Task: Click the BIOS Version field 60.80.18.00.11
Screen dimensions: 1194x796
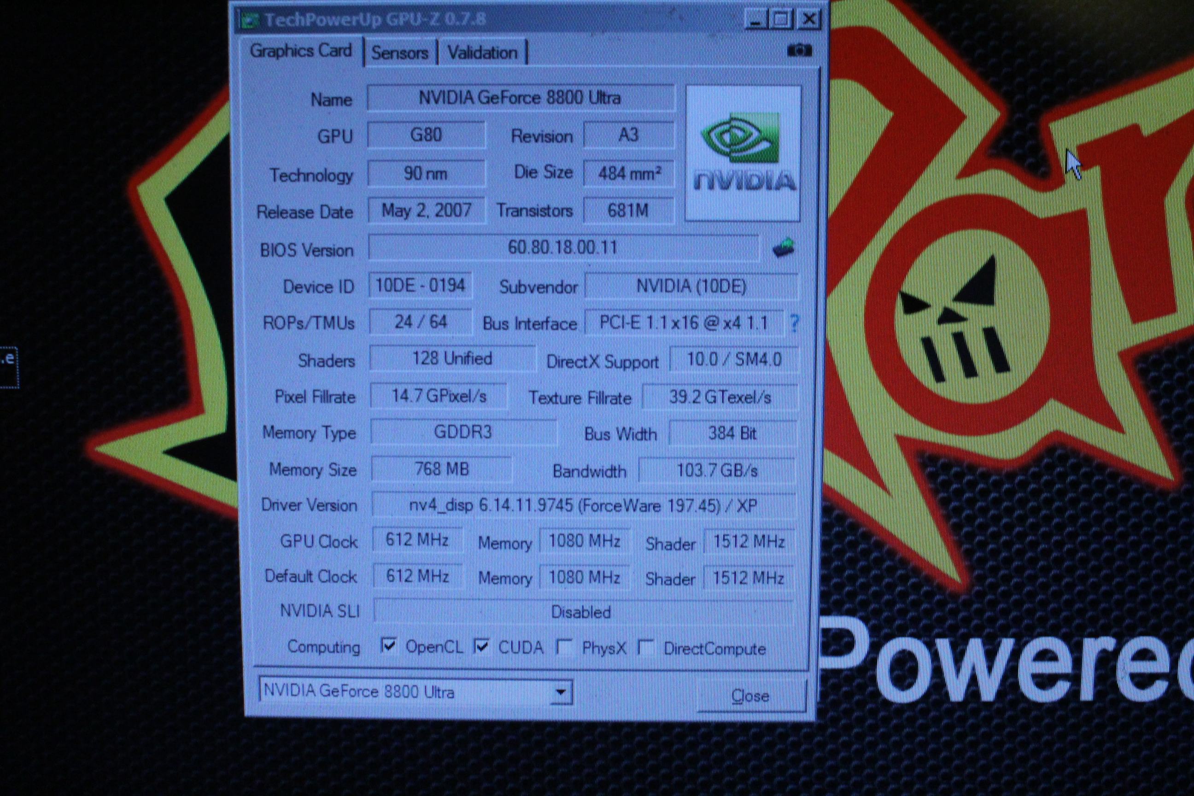Action: [563, 248]
